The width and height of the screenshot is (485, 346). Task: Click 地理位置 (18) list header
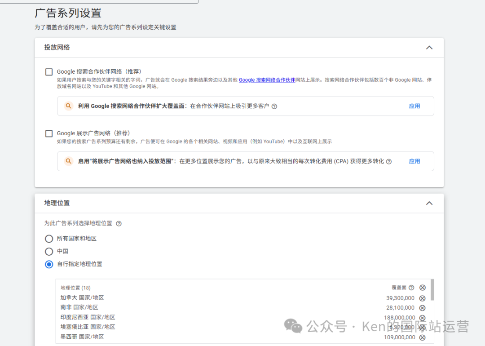click(75, 288)
